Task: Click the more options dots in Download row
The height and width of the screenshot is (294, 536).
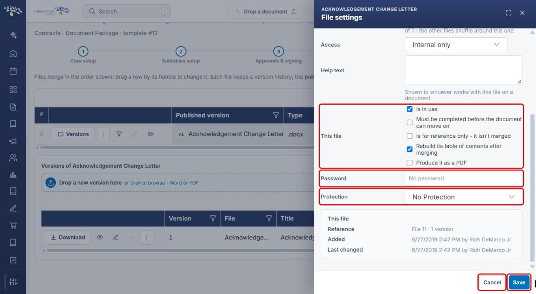Action: pos(147,237)
